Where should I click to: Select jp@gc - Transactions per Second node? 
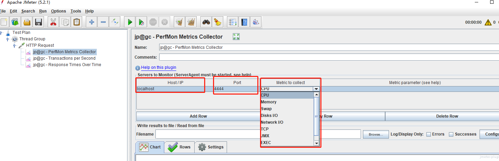[64, 58]
